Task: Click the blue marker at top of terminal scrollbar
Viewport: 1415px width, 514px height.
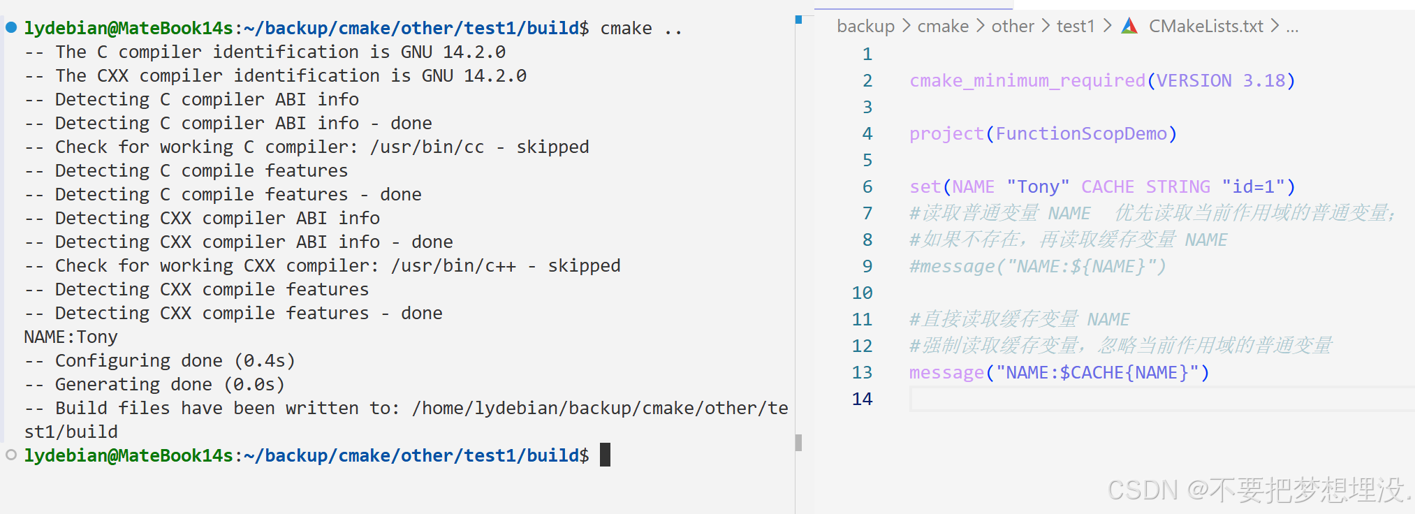Action: tap(798, 20)
